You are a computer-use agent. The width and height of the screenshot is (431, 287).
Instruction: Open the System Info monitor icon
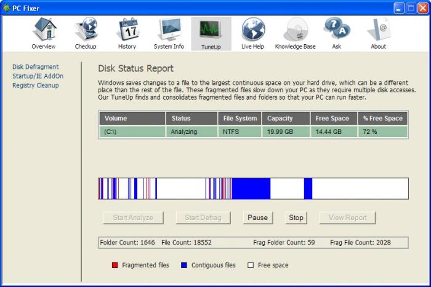coord(169,29)
